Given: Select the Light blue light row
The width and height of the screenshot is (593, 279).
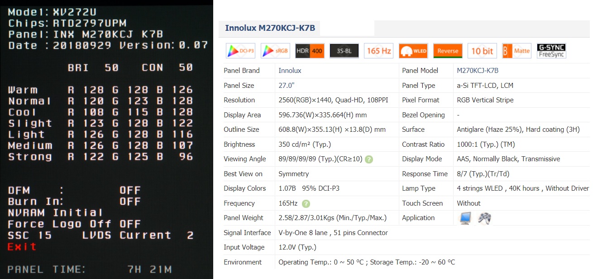Looking at the screenshot, I should (x=100, y=134).
